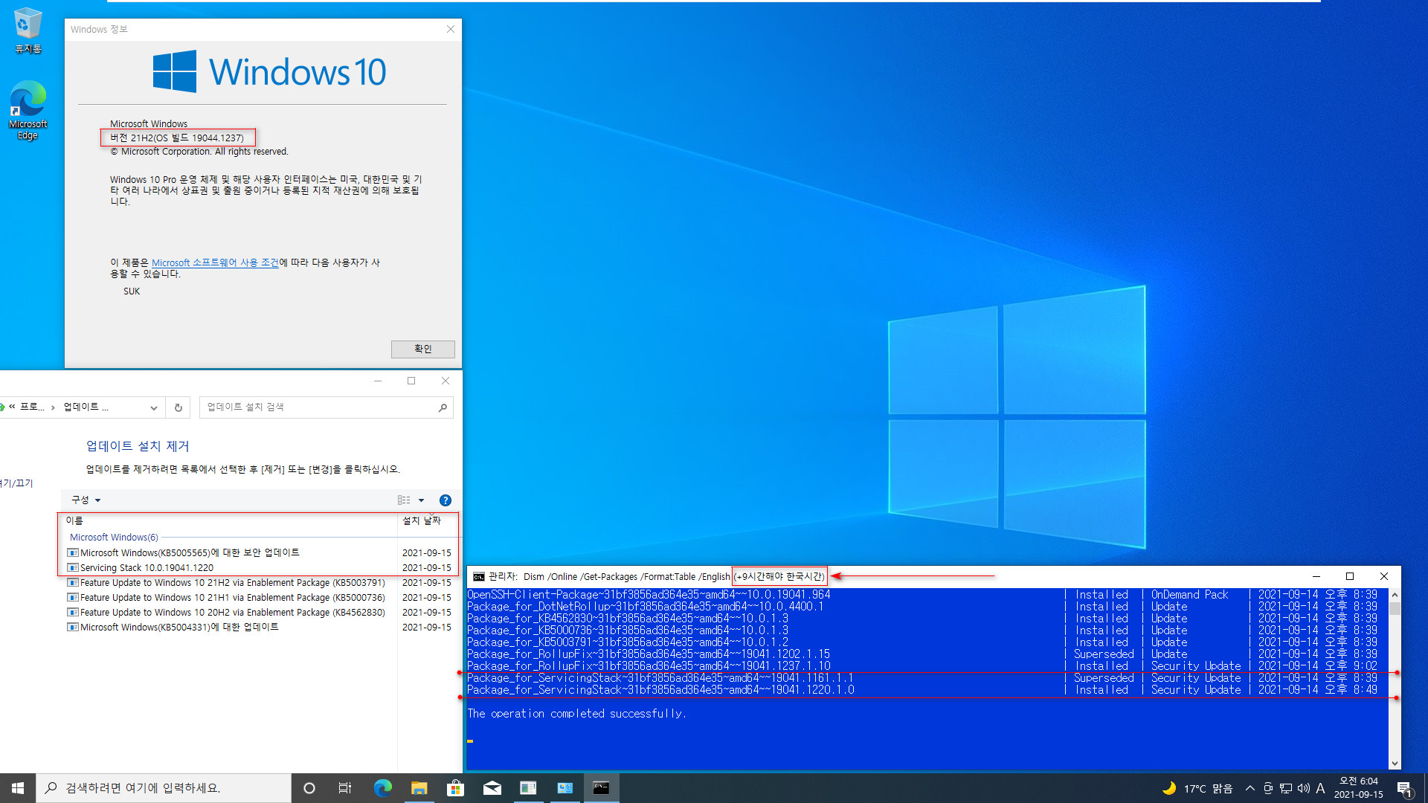The height and width of the screenshot is (803, 1428).
Task: Click the view layout icon
Action: (404, 500)
